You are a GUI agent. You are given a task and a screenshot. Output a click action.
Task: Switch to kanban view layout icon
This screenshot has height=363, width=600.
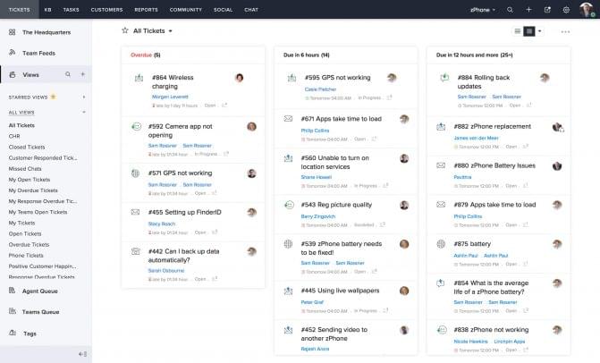529,31
